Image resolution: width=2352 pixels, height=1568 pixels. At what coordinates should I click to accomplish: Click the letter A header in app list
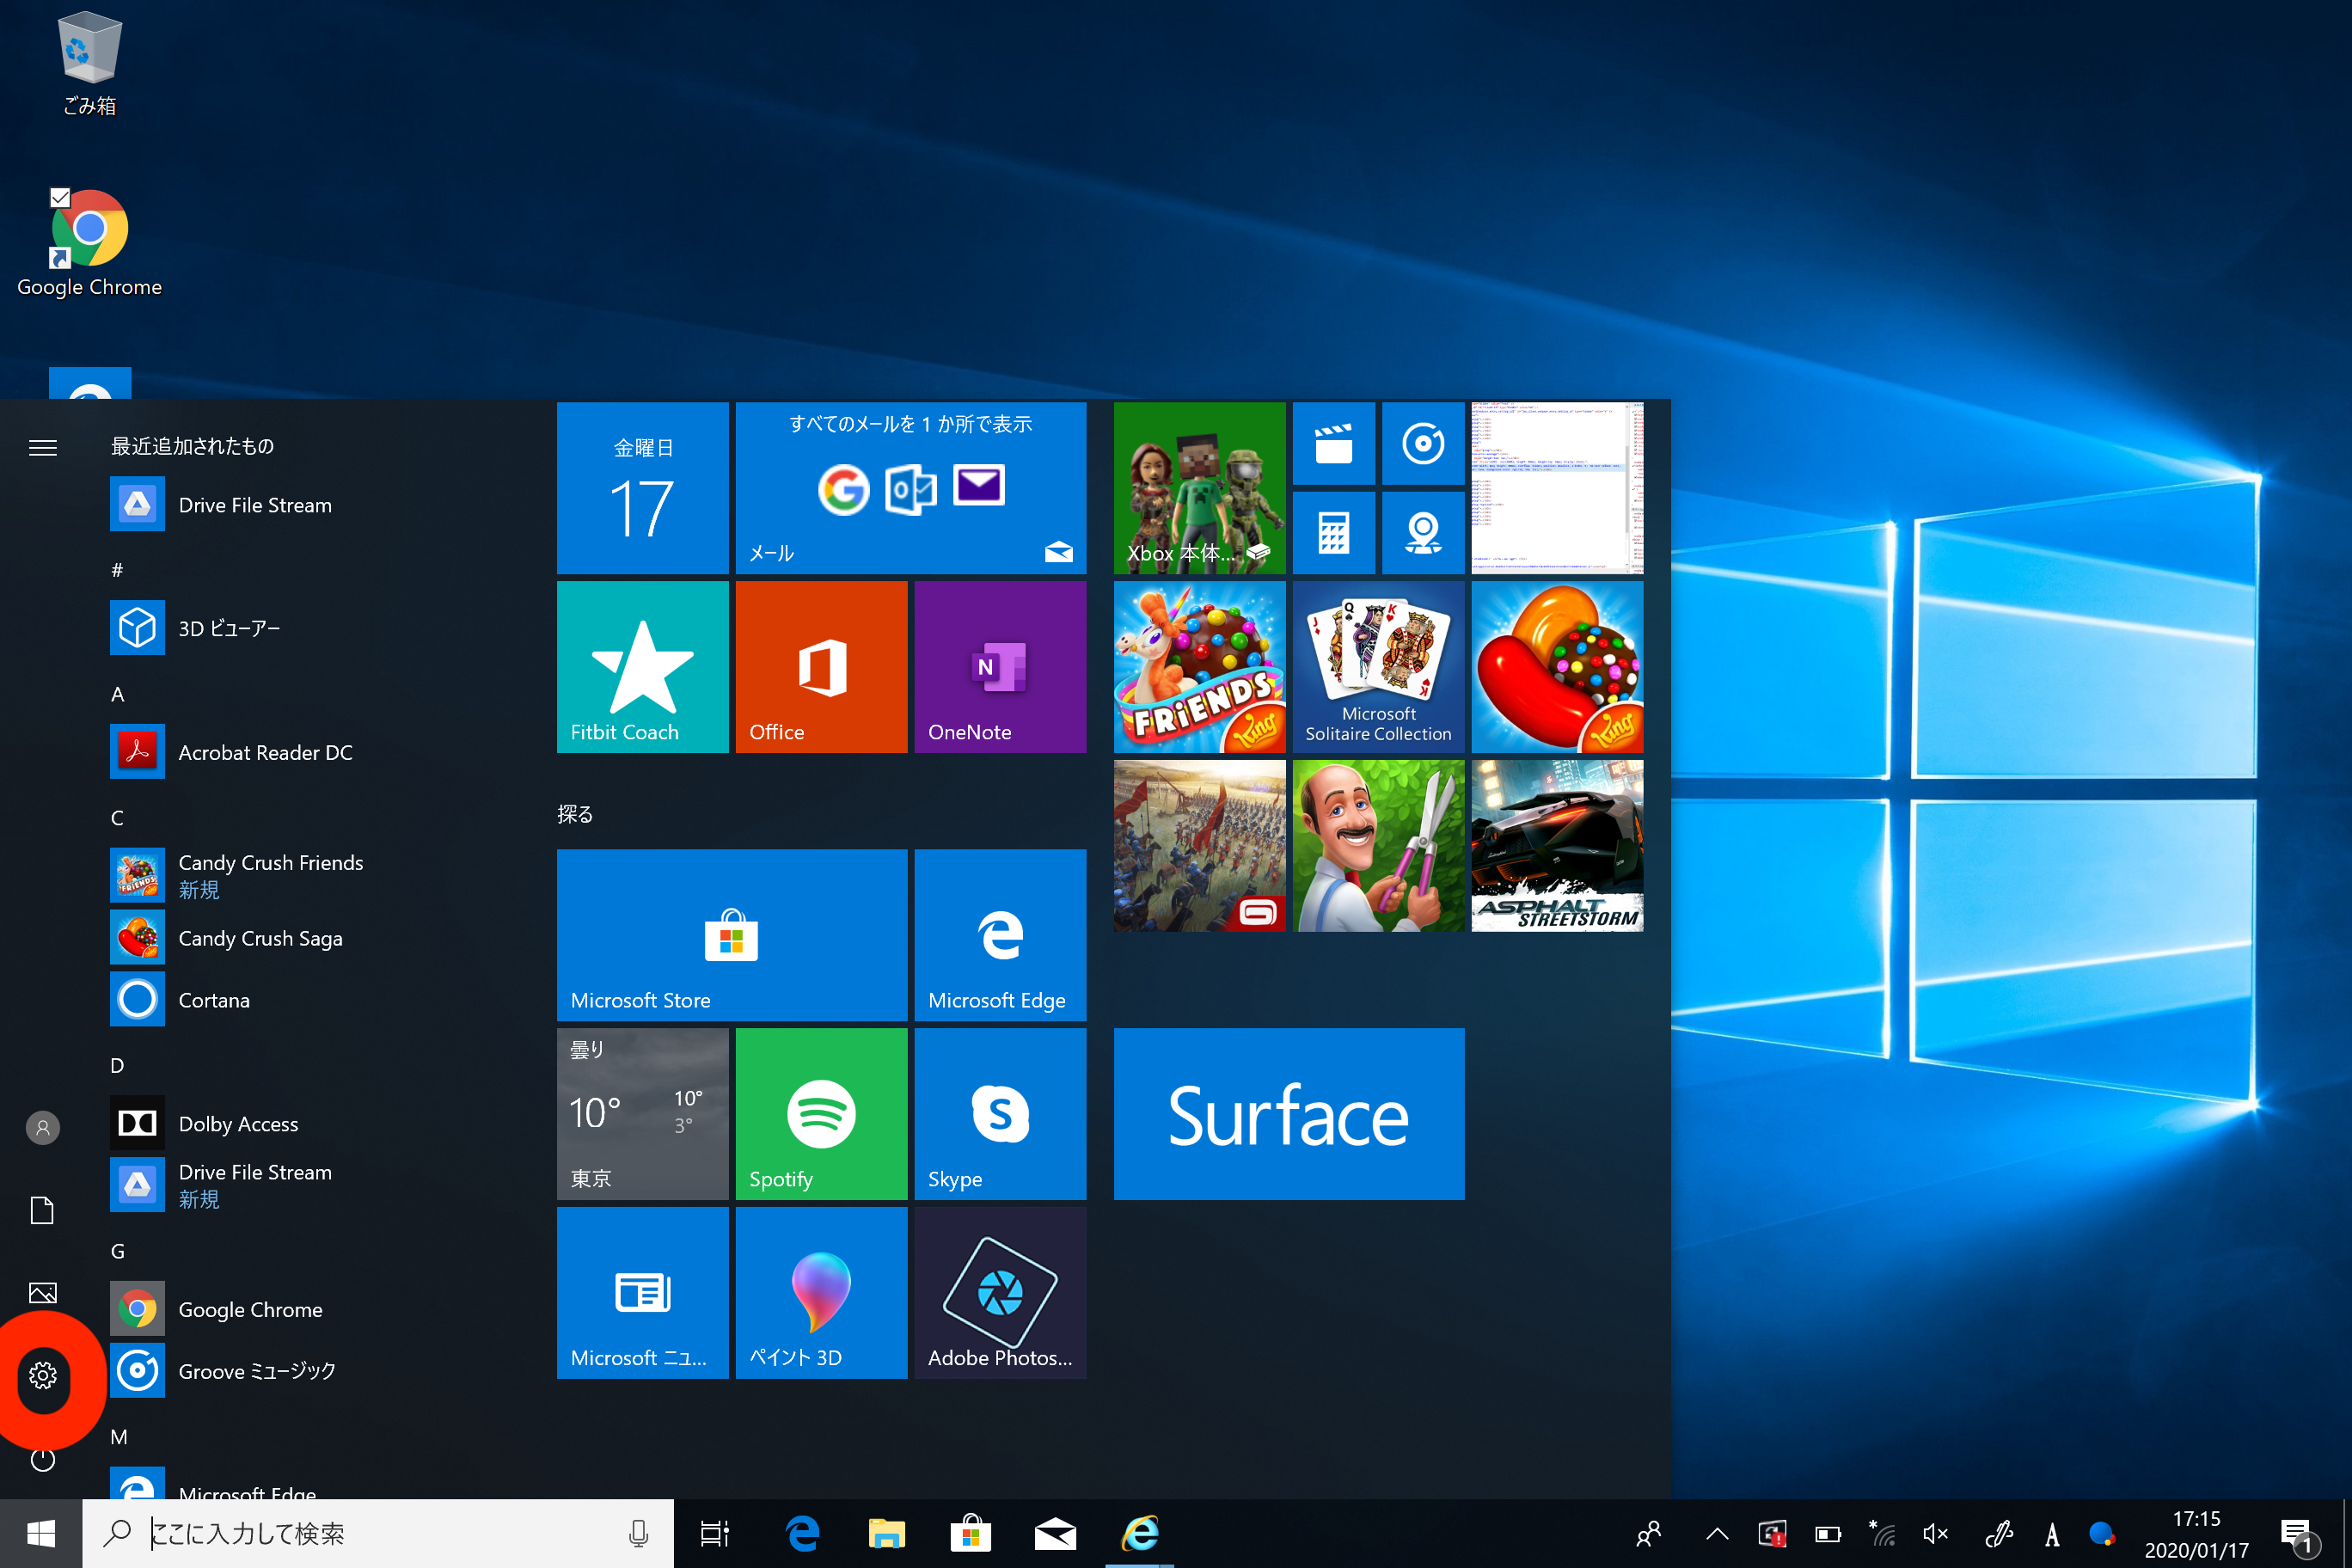[118, 694]
